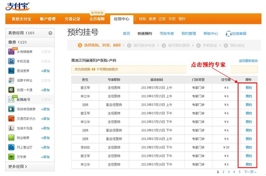Viewport: 266px width, 176px height.
Task: Open the 账户管理 tab
Action: (x=48, y=19)
